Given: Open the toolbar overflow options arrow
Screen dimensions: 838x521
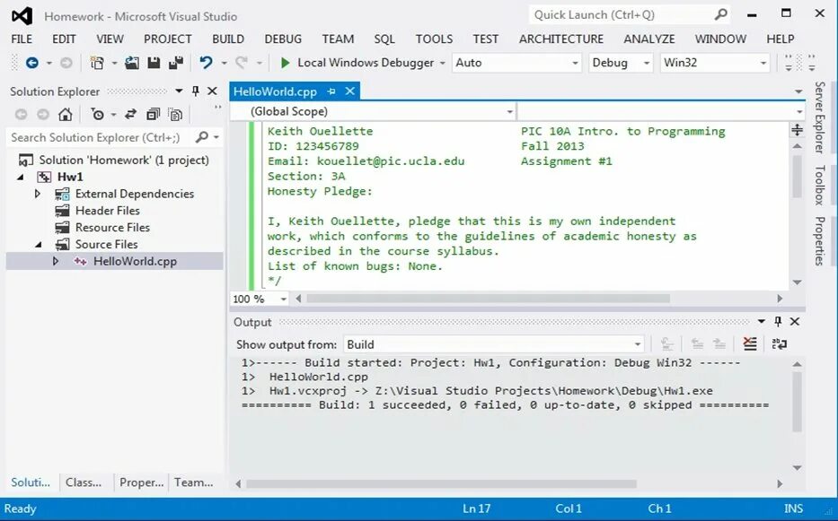Looking at the screenshot, I should (811, 67).
